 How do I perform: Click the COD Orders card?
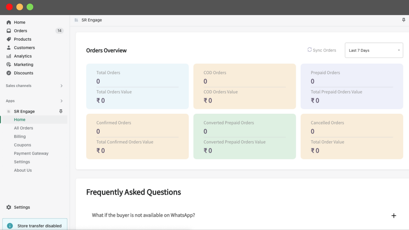coord(244,86)
